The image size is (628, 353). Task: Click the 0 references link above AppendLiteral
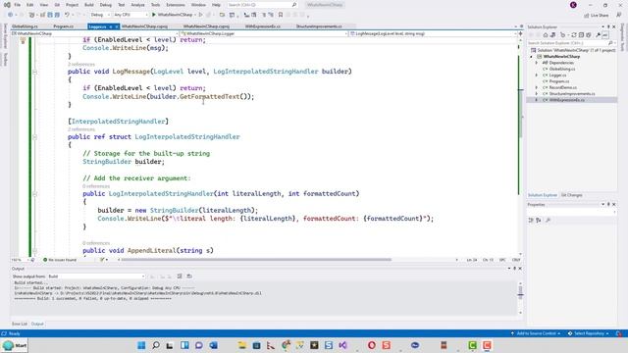click(96, 243)
